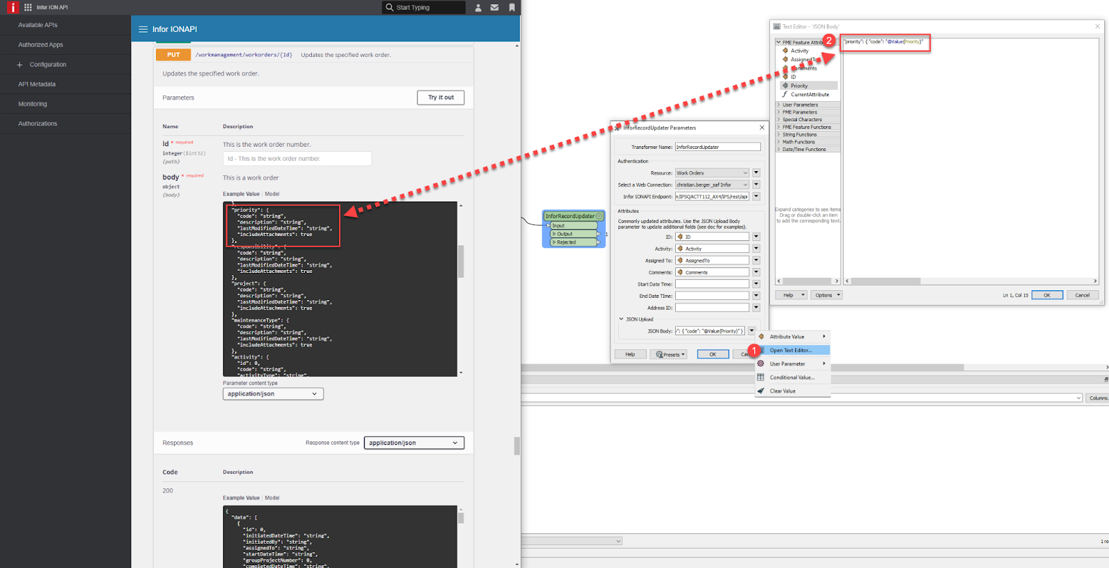
Task: Click the body example JSON scrollbar
Action: click(461, 261)
